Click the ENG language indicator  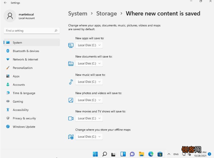tap(176, 154)
